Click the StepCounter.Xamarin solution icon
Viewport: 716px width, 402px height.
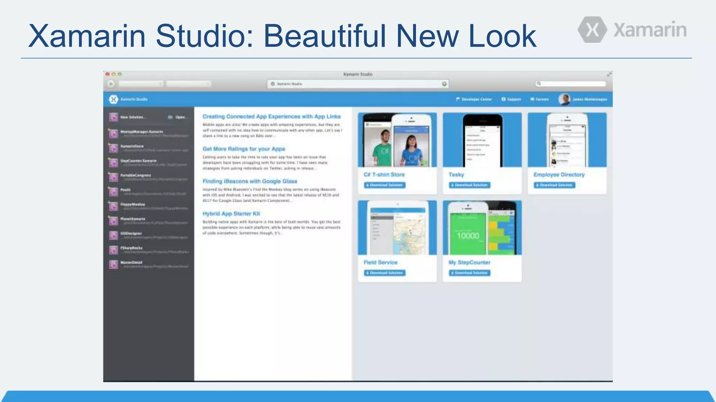(113, 163)
